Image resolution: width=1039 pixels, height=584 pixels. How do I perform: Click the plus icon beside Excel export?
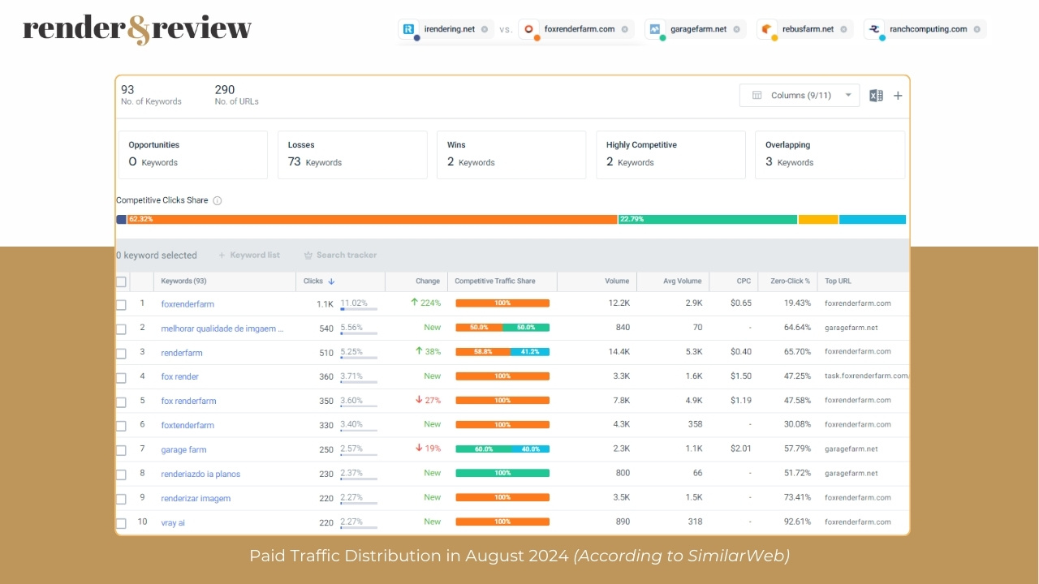point(898,96)
